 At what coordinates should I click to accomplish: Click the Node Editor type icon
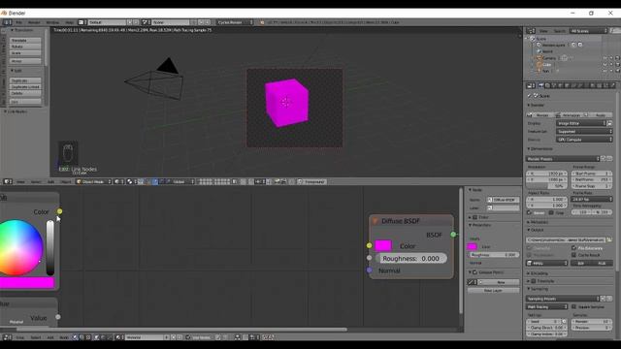tap(7, 337)
